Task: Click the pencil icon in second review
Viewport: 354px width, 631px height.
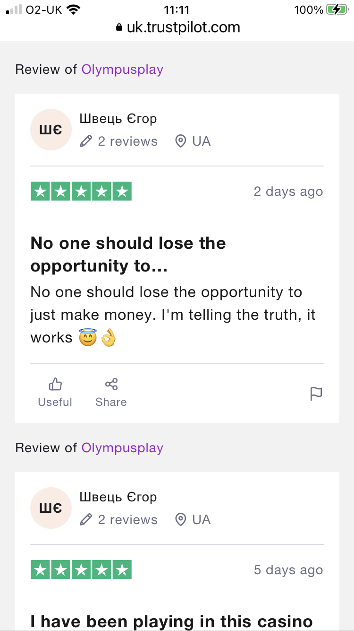Action: pos(86,519)
